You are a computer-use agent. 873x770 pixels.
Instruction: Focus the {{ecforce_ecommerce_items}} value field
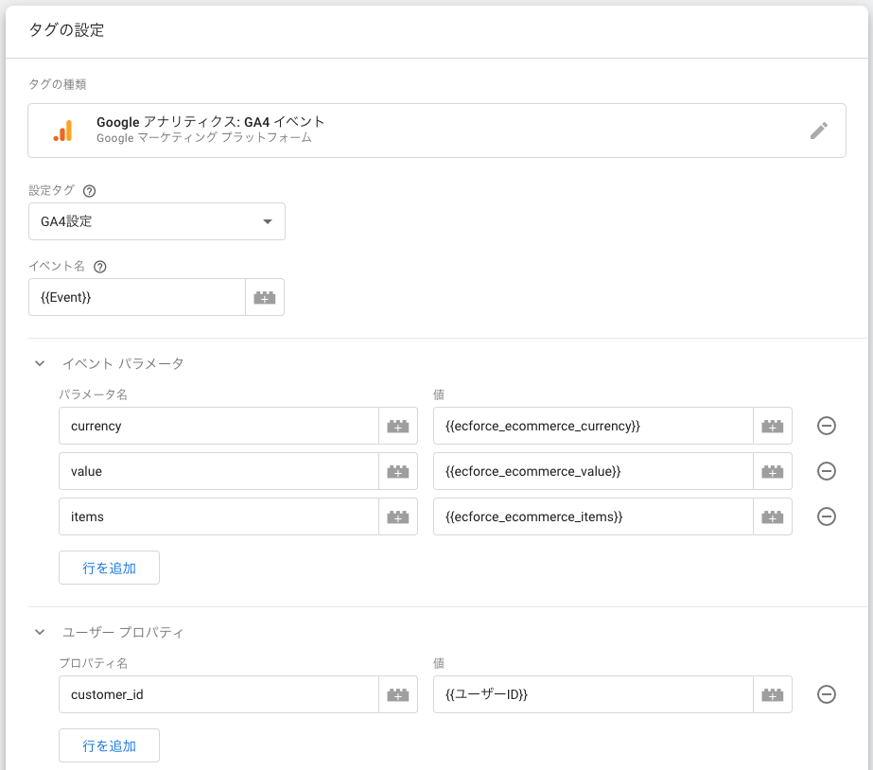click(593, 516)
